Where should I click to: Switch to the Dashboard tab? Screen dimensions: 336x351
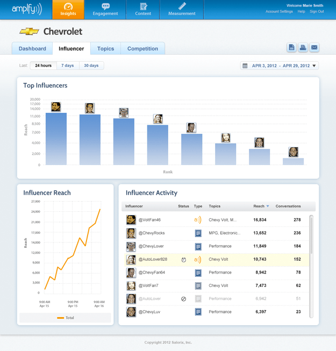tap(32, 48)
